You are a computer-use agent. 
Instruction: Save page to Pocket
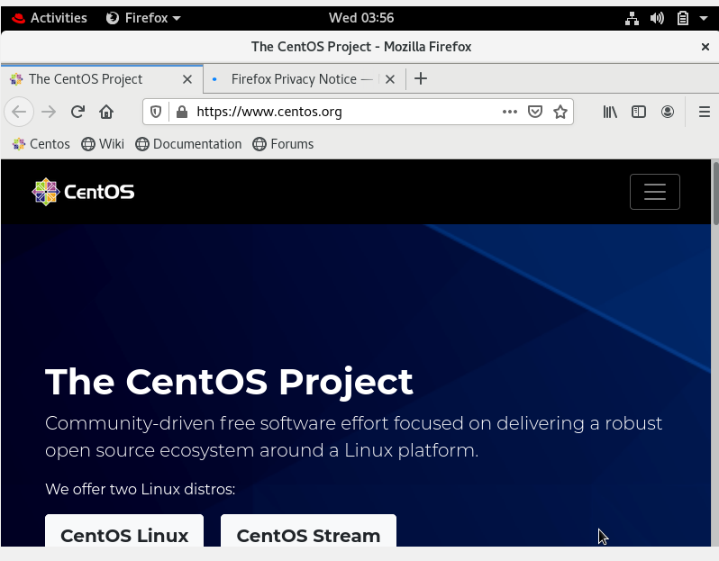(x=535, y=112)
